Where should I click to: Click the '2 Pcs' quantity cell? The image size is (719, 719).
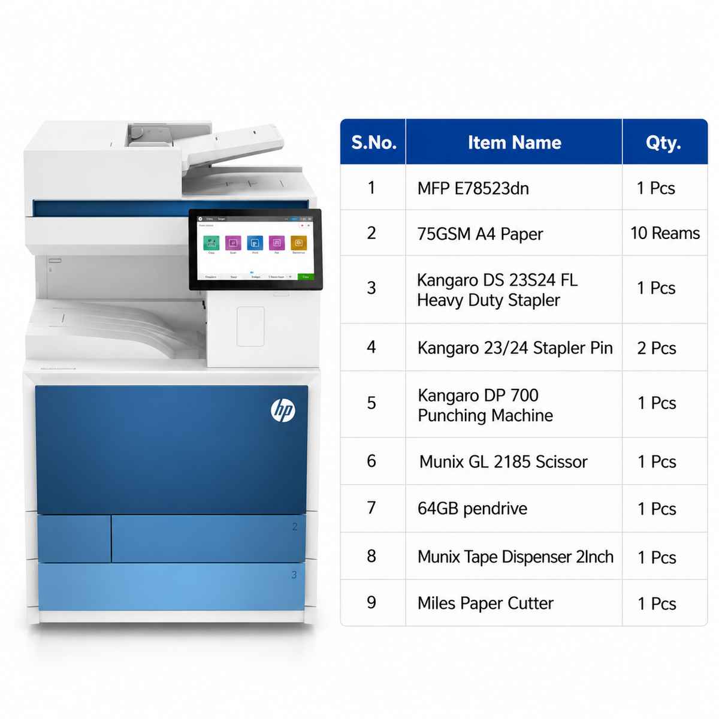tap(665, 348)
